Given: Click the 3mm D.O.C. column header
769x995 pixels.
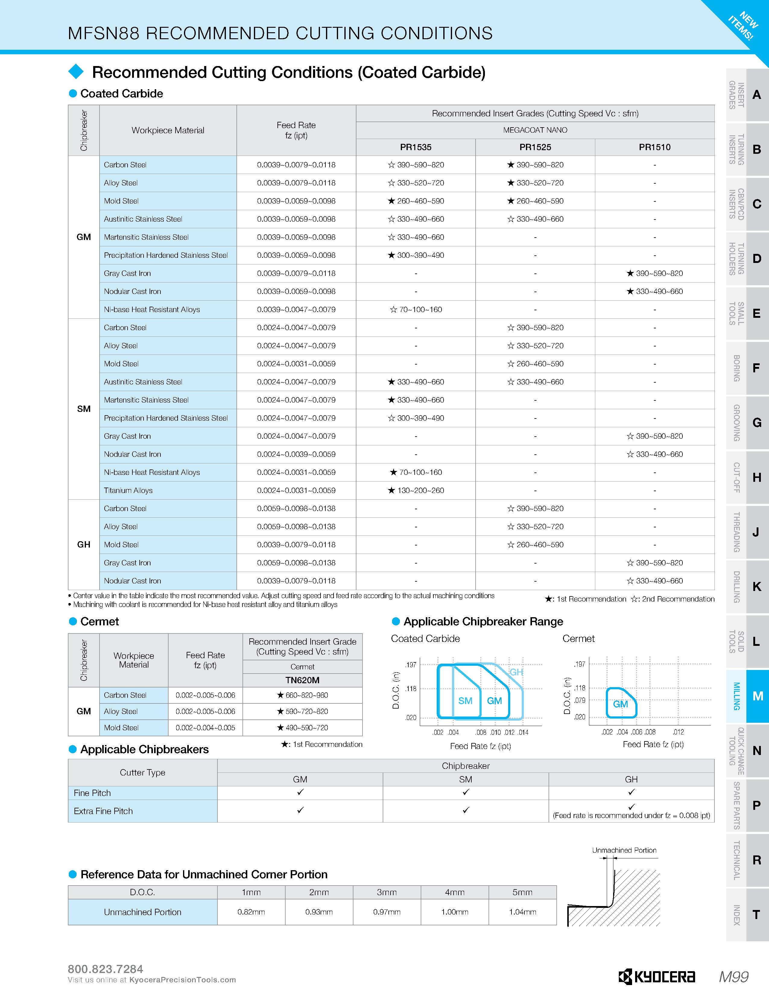Looking at the screenshot, I should (387, 892).
